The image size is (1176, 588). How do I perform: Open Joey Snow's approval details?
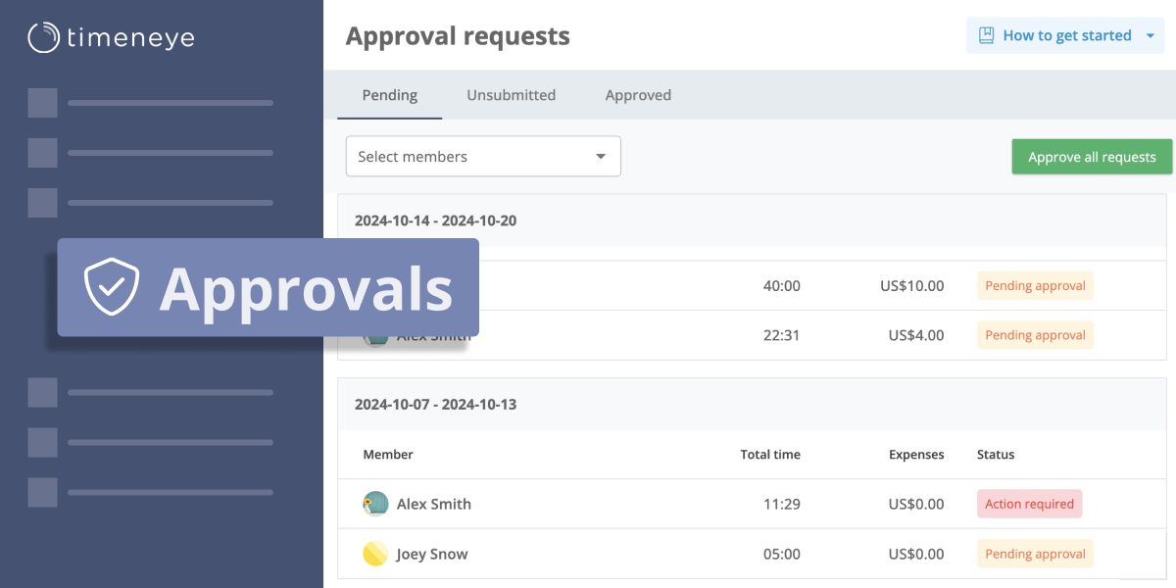click(432, 553)
